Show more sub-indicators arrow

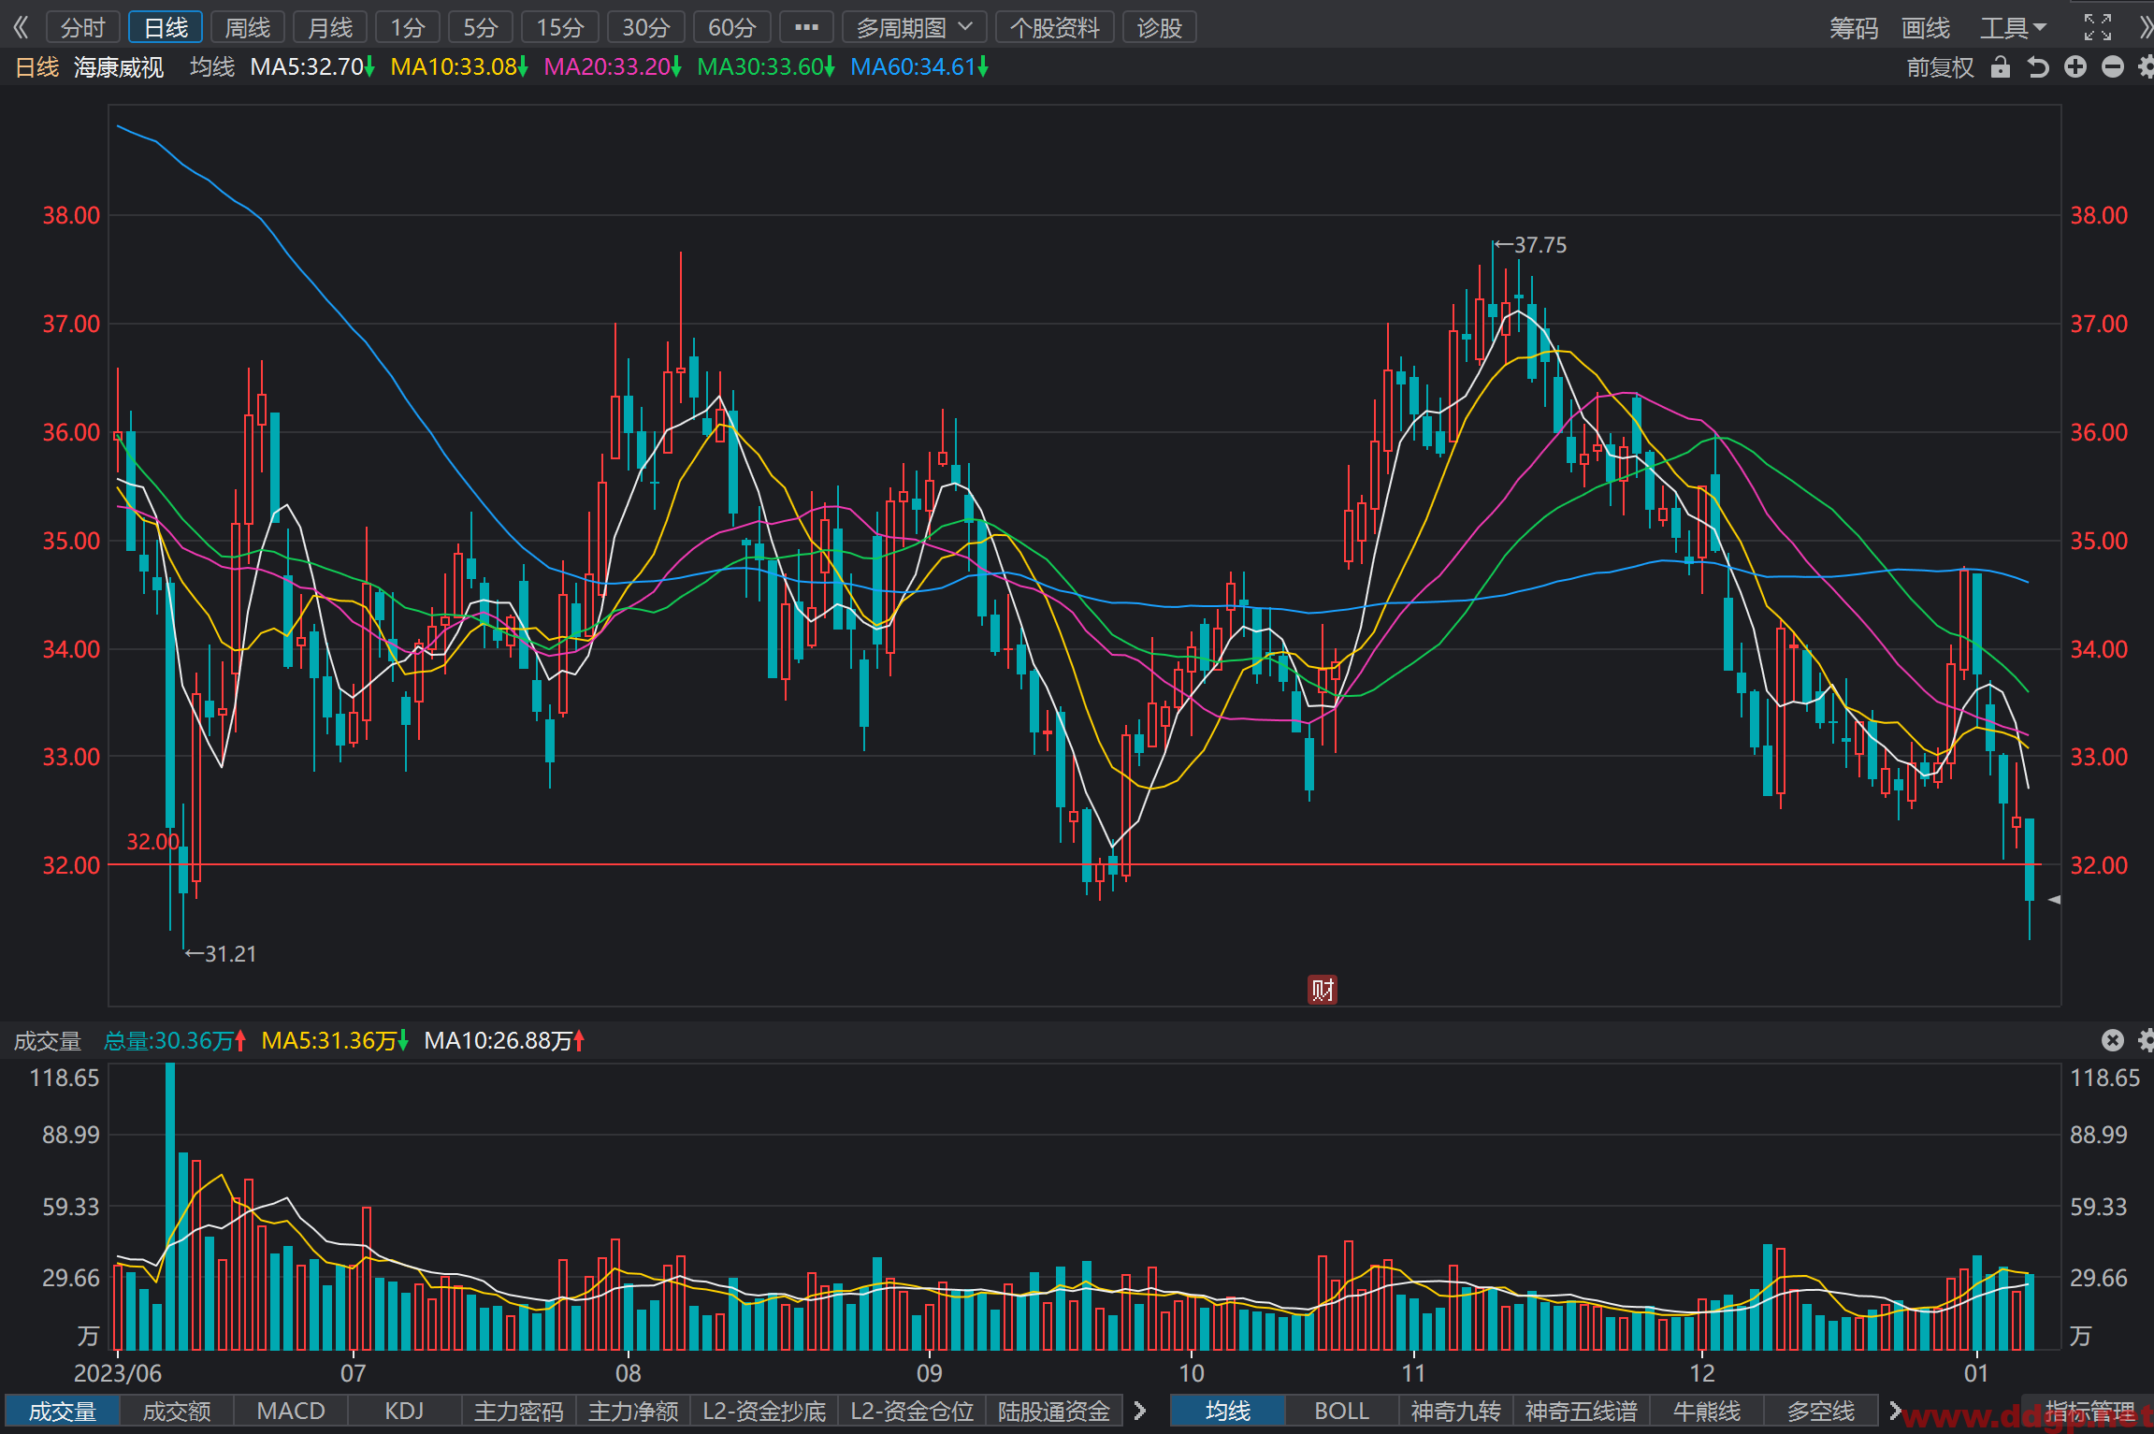pyautogui.click(x=1139, y=1411)
